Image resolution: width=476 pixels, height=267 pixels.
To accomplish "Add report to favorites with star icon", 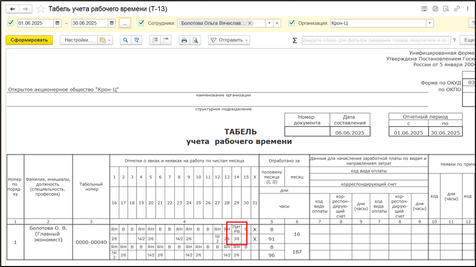I will [40, 9].
